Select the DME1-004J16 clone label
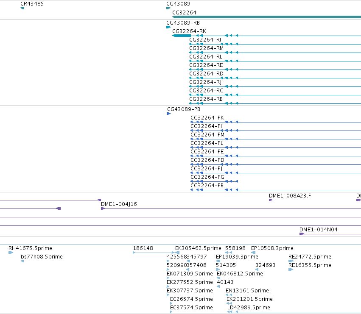Screen dimensions: 361x314 tap(119, 204)
